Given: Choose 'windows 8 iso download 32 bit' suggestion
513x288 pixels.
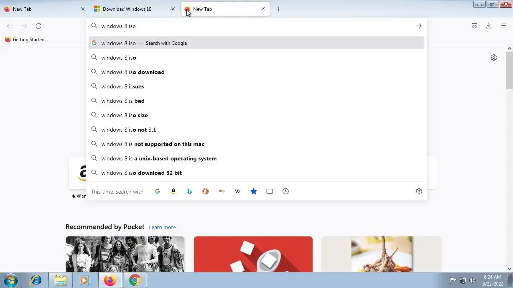Looking at the screenshot, I should [x=256, y=173].
